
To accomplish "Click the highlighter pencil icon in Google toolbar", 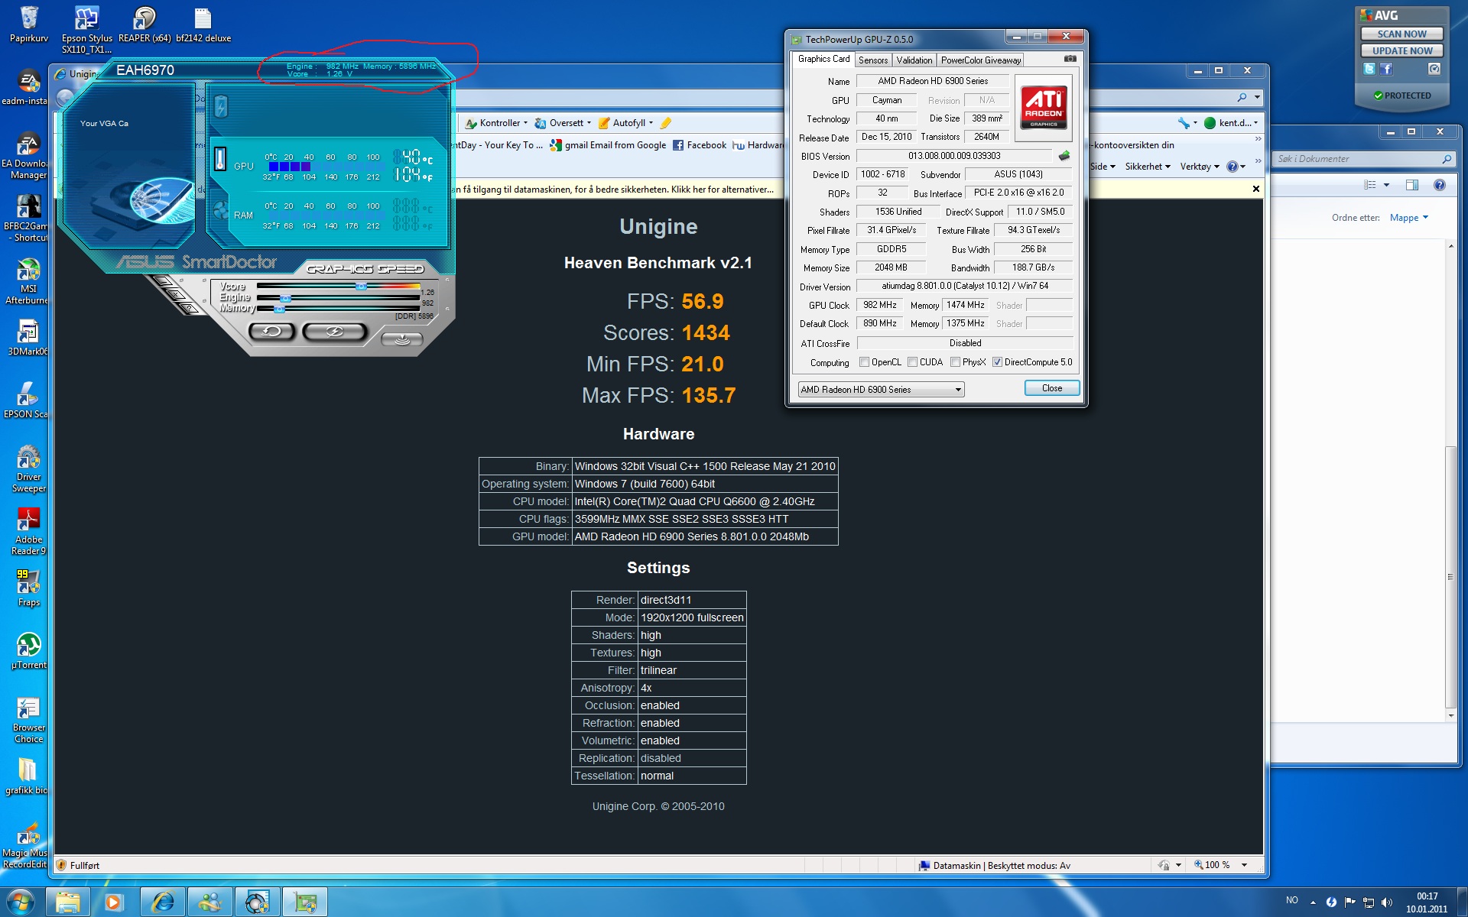I will [x=665, y=123].
